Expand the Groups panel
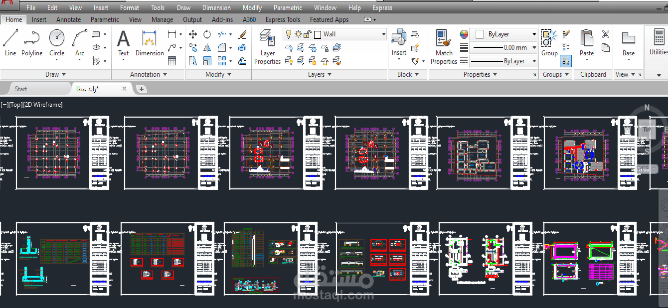This screenshot has width=668, height=308. 556,74
